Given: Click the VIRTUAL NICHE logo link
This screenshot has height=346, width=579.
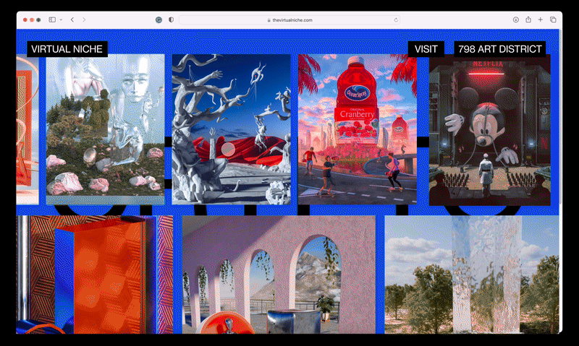Looking at the screenshot, I should pyautogui.click(x=67, y=49).
